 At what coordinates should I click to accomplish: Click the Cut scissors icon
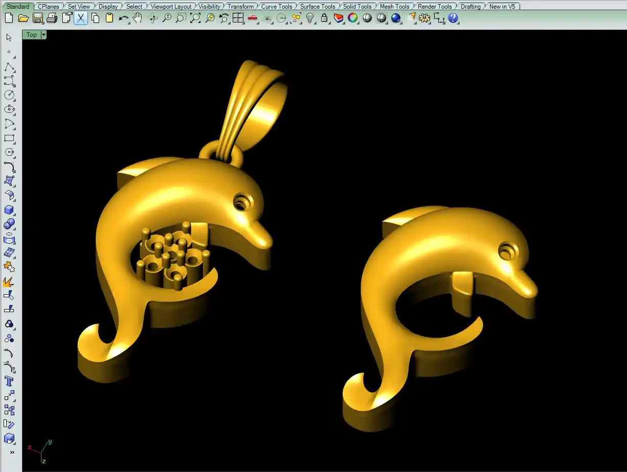pyautogui.click(x=80, y=18)
